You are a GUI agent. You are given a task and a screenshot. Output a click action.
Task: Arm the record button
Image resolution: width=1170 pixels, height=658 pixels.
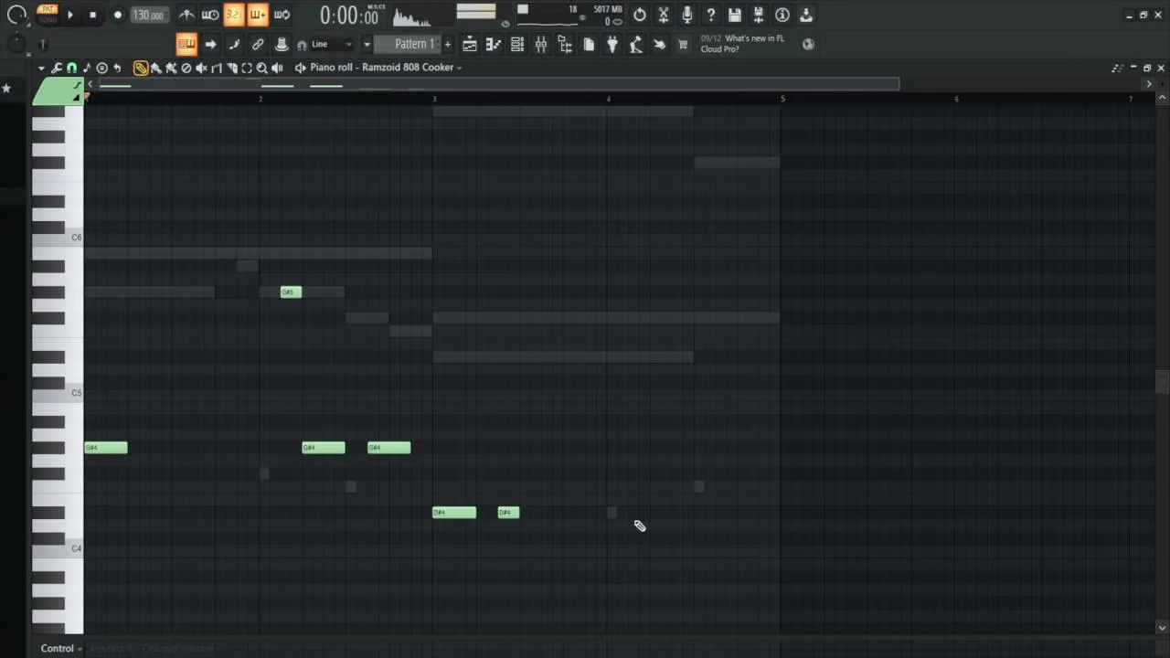117,15
